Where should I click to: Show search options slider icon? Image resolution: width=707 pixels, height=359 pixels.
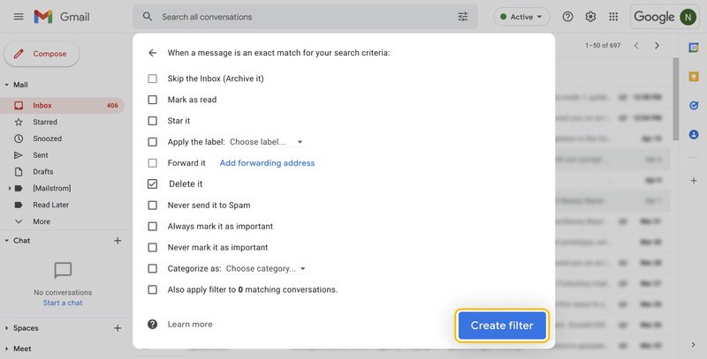462,17
